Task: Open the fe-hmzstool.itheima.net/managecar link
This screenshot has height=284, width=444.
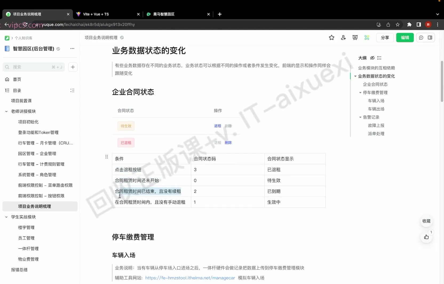Action: tap(190, 278)
